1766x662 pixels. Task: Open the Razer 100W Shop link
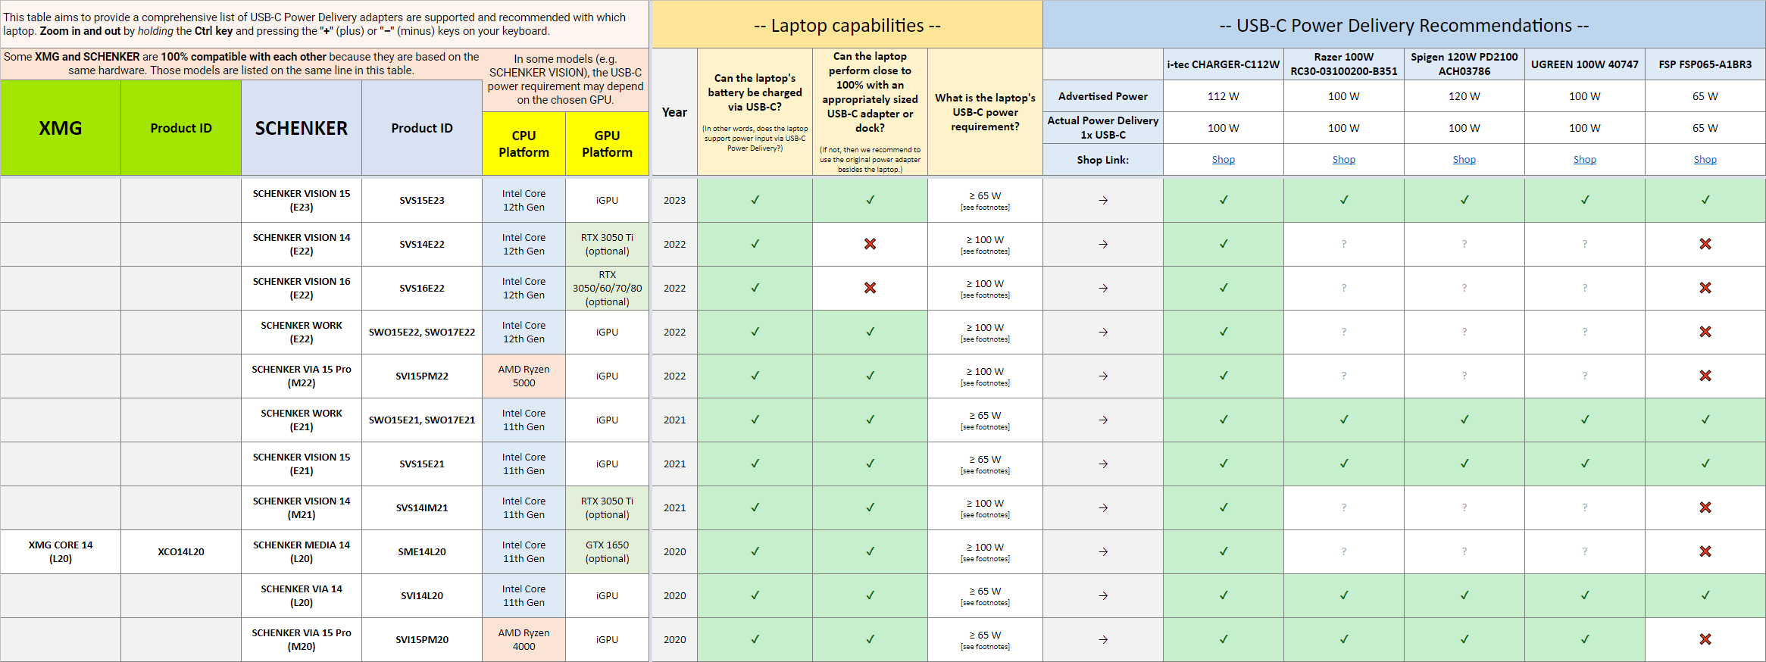tap(1343, 160)
